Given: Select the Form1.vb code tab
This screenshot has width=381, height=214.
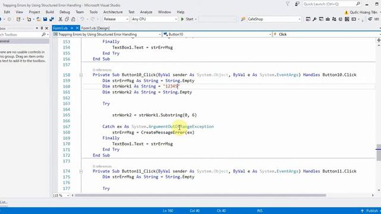Looking at the screenshot, I should 60,28.
